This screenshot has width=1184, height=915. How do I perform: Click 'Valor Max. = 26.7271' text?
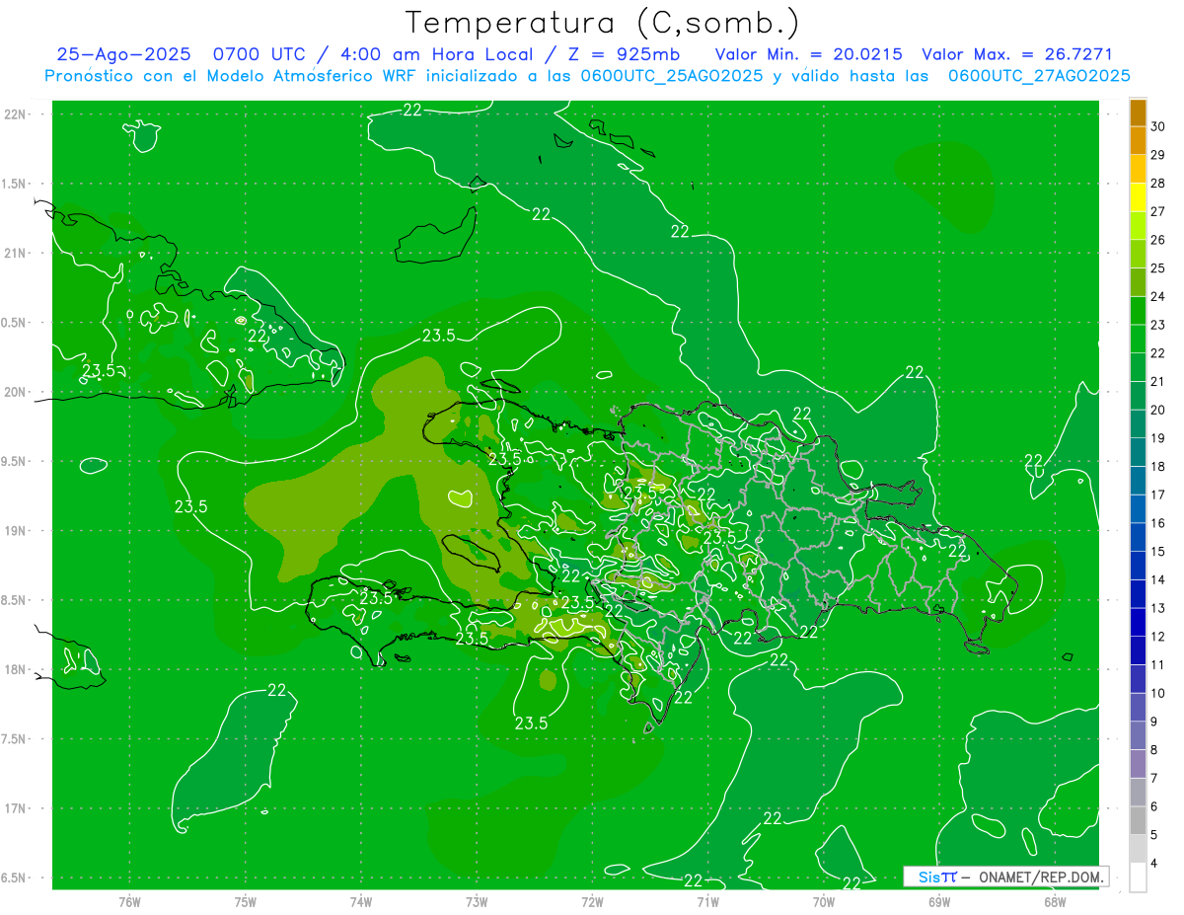[x=1017, y=55]
